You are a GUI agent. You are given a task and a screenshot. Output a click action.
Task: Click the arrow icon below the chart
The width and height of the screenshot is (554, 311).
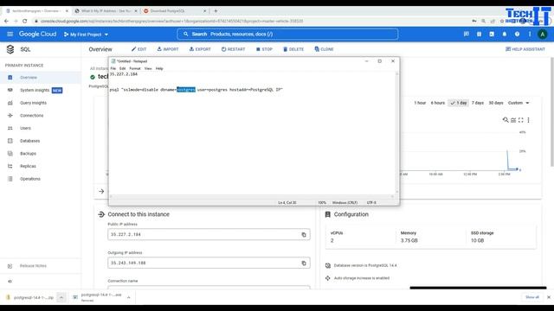point(101,192)
